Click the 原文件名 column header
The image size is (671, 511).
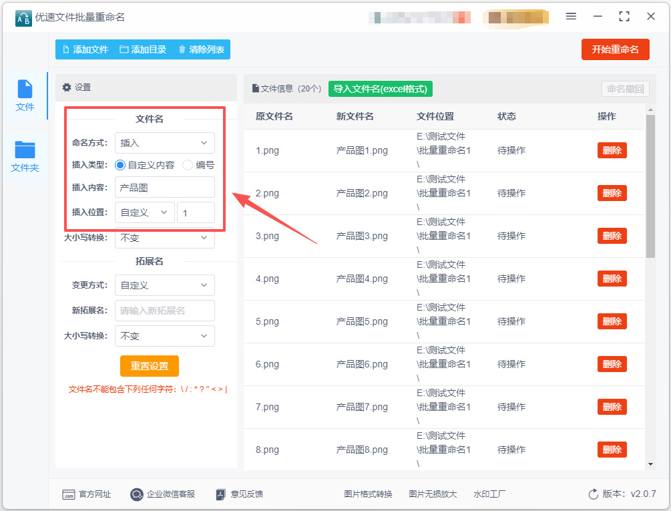(x=274, y=116)
